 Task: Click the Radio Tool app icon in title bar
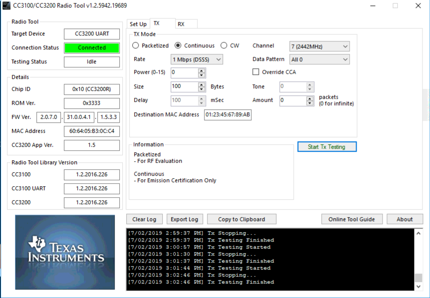tap(6, 5)
